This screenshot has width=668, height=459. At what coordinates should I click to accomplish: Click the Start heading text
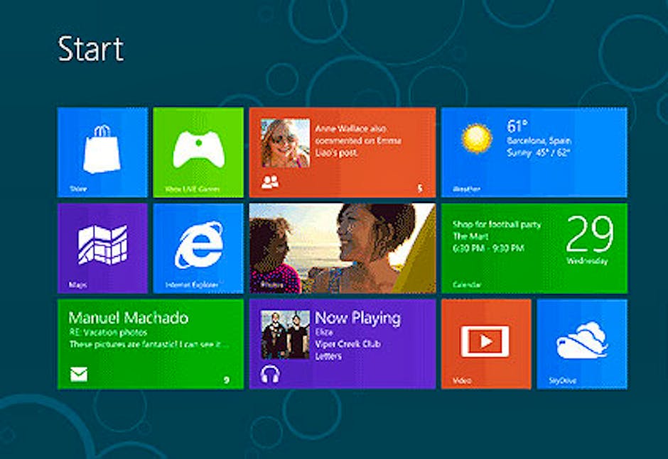pos(90,49)
